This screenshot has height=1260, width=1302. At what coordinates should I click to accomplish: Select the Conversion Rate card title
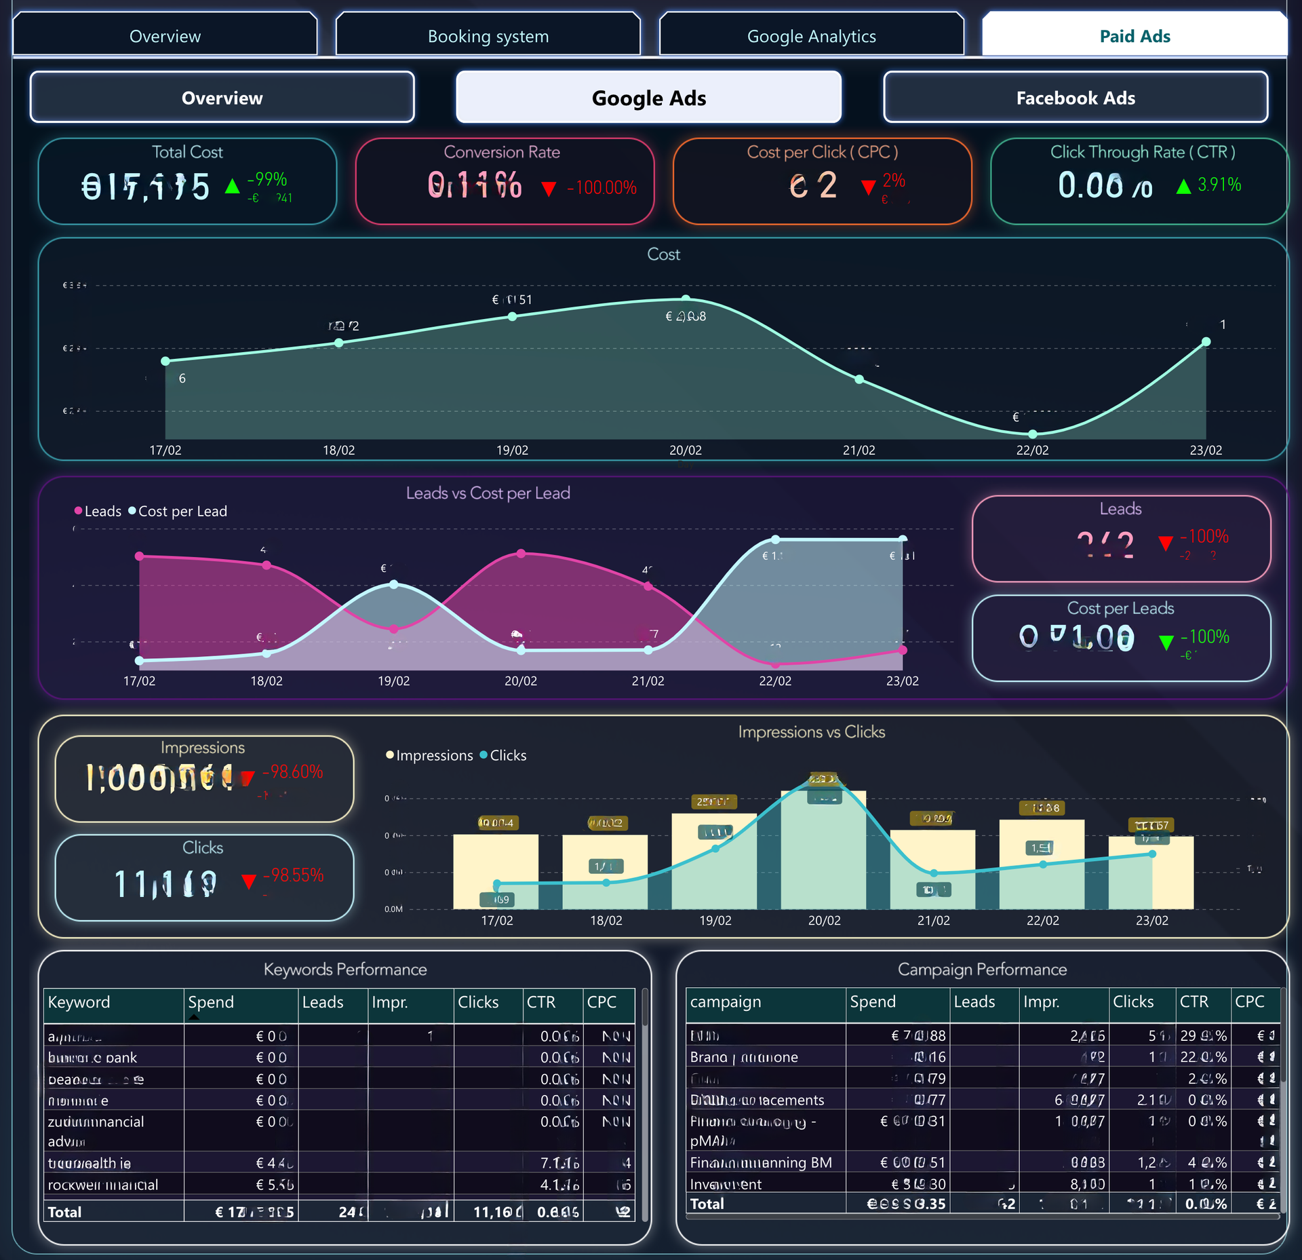tap(502, 152)
